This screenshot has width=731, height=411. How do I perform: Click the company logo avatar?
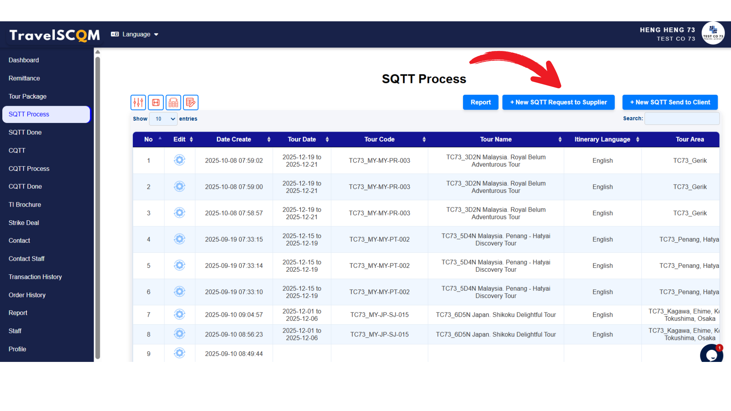(x=713, y=33)
